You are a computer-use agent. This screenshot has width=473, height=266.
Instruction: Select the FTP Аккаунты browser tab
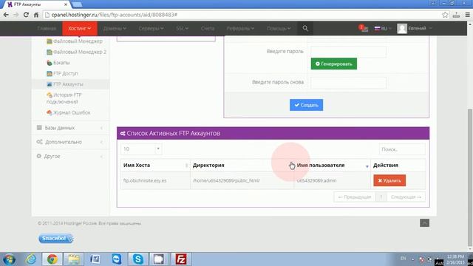(x=37, y=4)
